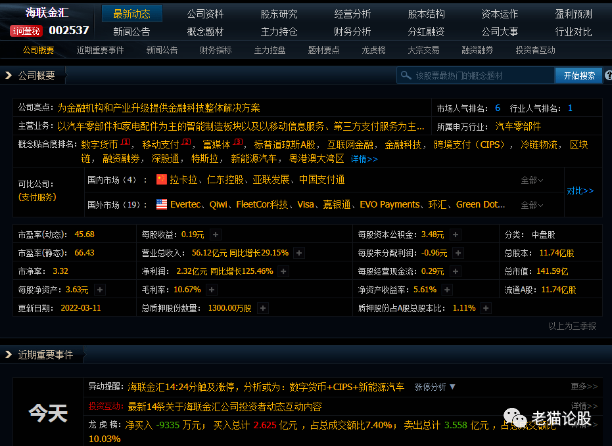Open the 经营分析 tab
This screenshot has width=612, height=446.
coord(352,14)
